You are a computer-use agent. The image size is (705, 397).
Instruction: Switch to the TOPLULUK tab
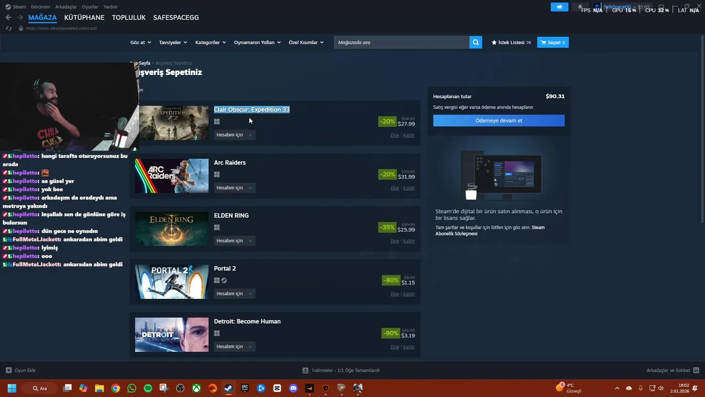[129, 18]
